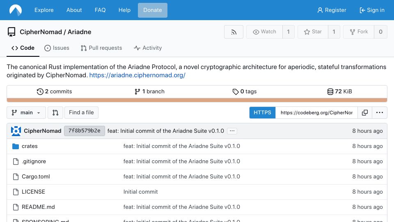
Task: Click the CipherNomad avatar in commit row
Action: (16, 131)
